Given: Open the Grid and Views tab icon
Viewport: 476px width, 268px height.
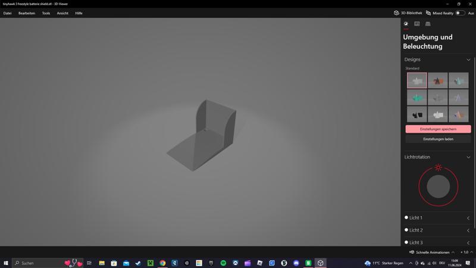Looking at the screenshot, I should click(x=428, y=24).
